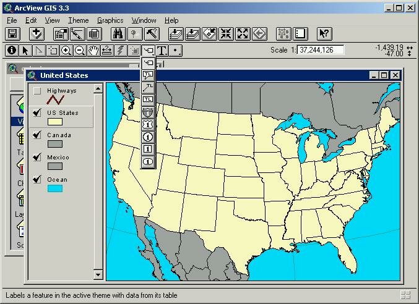
Task: Open the File menu
Action: [x=12, y=20]
